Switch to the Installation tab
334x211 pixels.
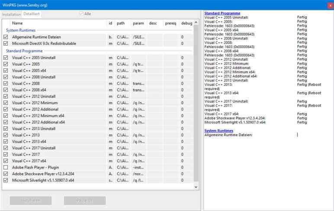click(11, 14)
